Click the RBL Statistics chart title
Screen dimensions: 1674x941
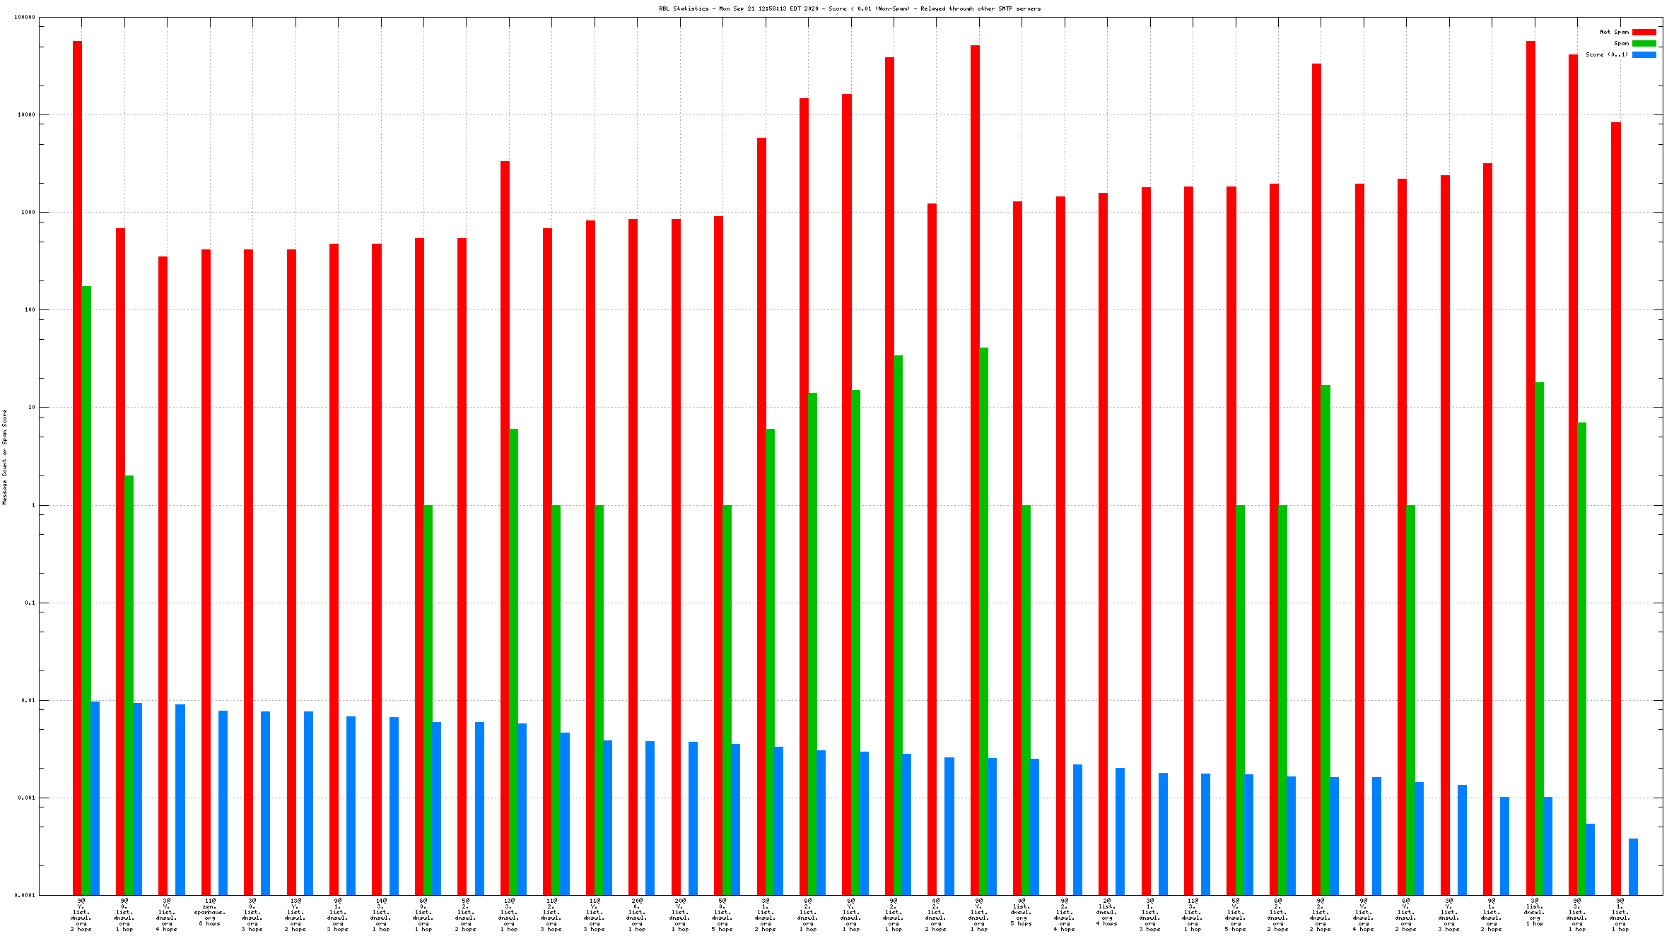[849, 8]
